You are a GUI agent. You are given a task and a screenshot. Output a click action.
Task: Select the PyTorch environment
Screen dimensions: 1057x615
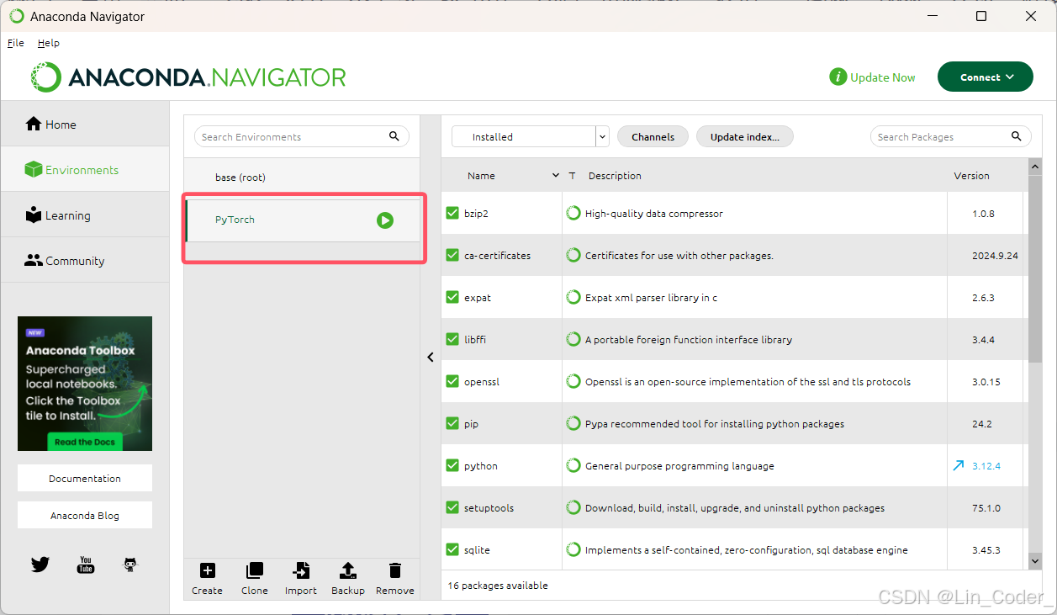(302, 220)
